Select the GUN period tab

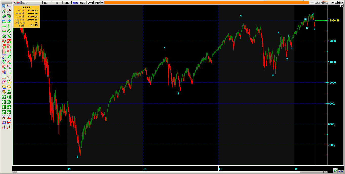pos(47,3)
